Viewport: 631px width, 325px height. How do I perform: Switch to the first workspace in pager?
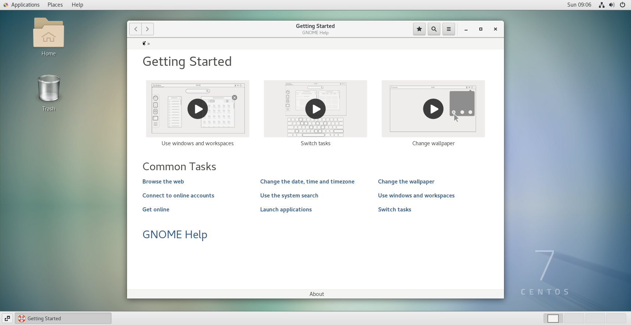[x=553, y=318]
